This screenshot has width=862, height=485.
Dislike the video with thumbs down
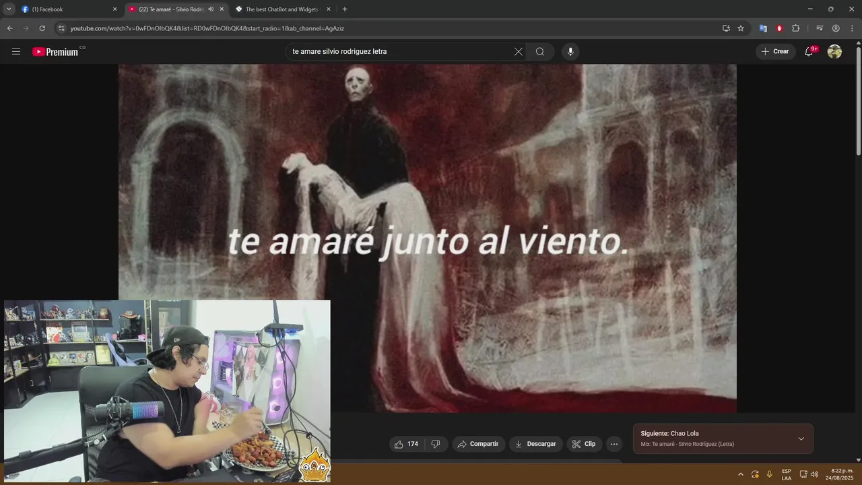436,444
